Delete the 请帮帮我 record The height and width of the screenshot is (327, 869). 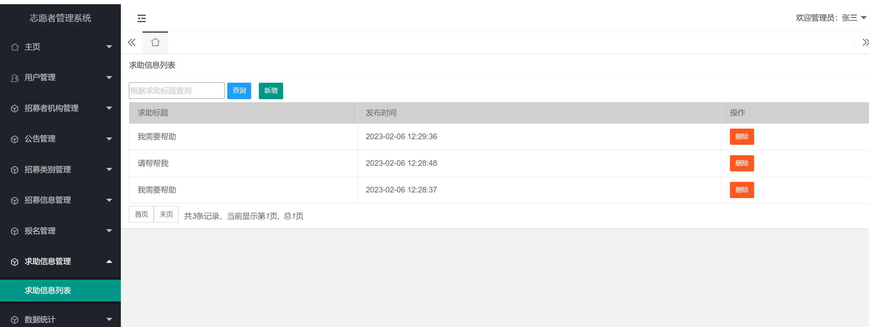tap(741, 163)
